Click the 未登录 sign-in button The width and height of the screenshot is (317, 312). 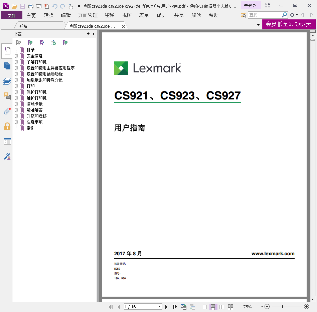[250, 6]
